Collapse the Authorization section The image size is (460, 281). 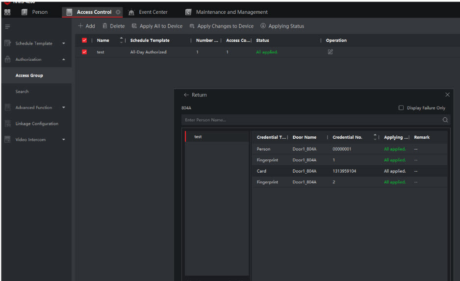click(x=63, y=60)
